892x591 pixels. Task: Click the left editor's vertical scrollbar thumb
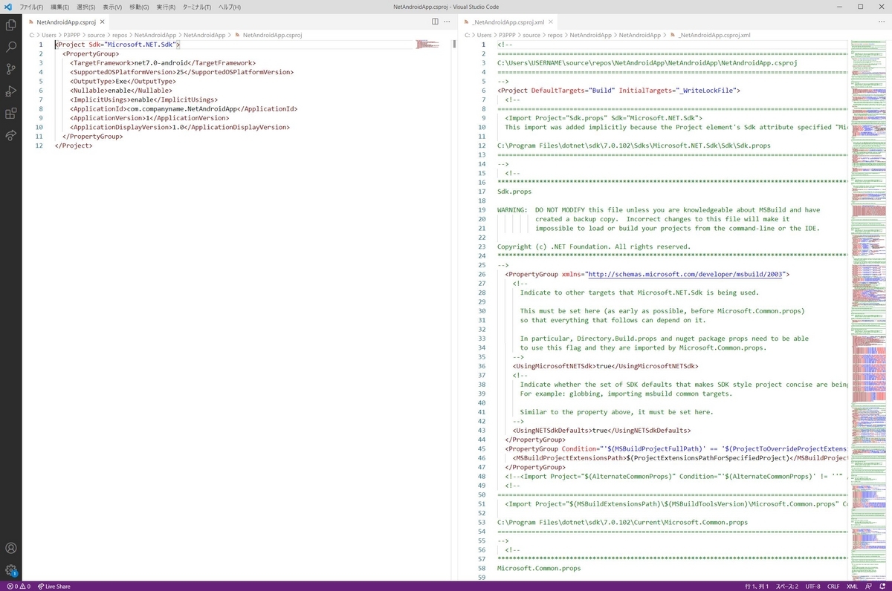tap(454, 44)
